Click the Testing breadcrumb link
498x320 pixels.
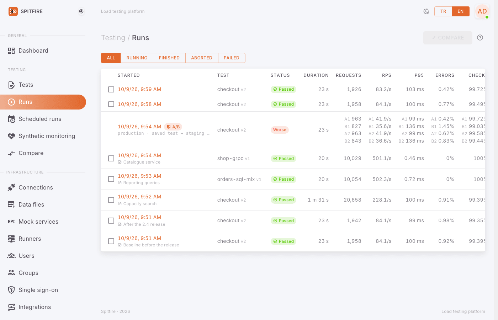pos(113,38)
